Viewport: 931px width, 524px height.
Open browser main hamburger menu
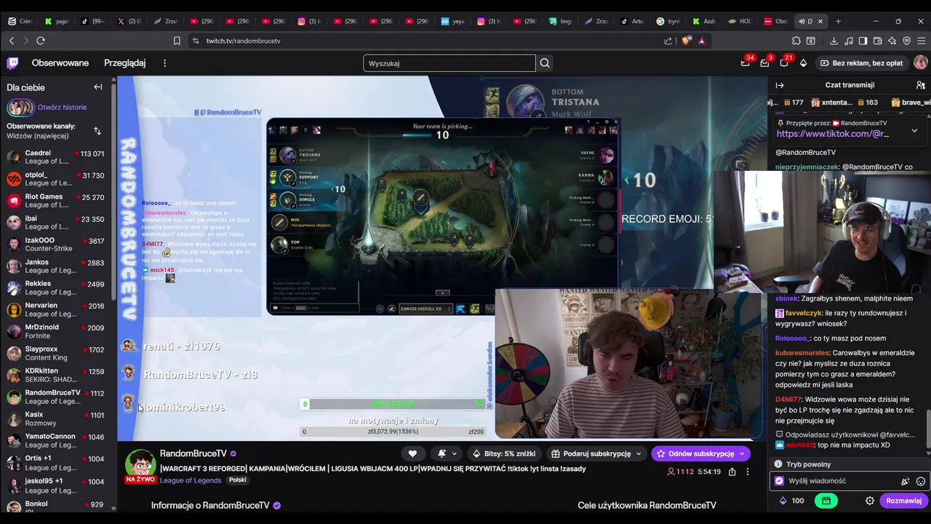[x=921, y=41]
